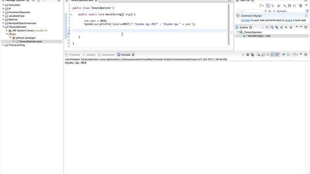
Task: Switch to the Javadoc tab
Action: tap(89, 55)
